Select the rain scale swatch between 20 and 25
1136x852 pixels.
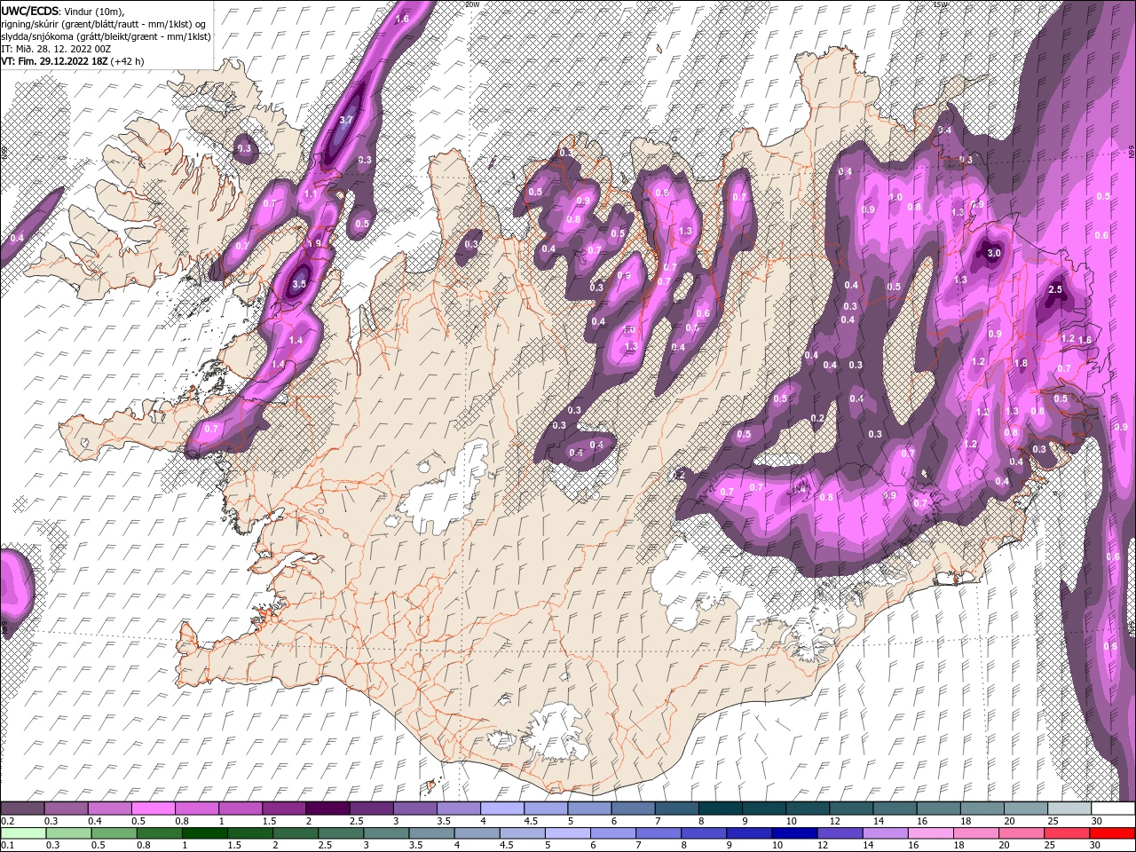tap(1024, 833)
